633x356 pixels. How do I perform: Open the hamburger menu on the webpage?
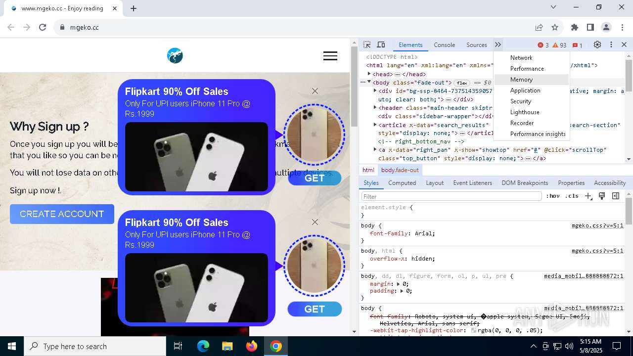(x=330, y=56)
